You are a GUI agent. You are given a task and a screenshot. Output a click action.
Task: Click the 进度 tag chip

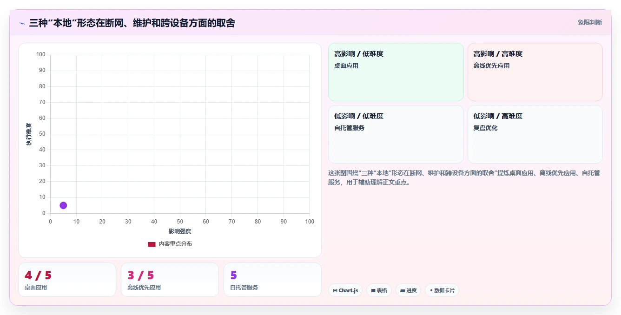pyautogui.click(x=409, y=290)
